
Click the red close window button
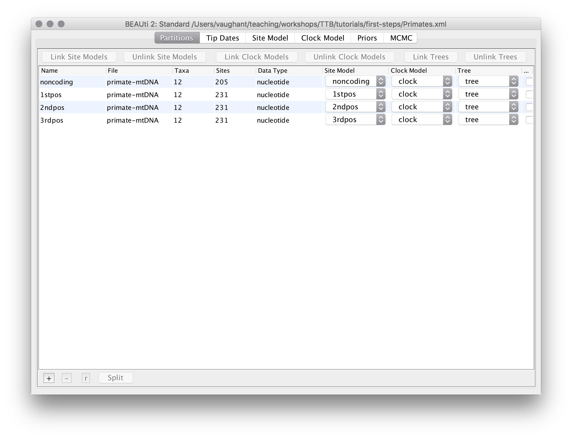39,24
